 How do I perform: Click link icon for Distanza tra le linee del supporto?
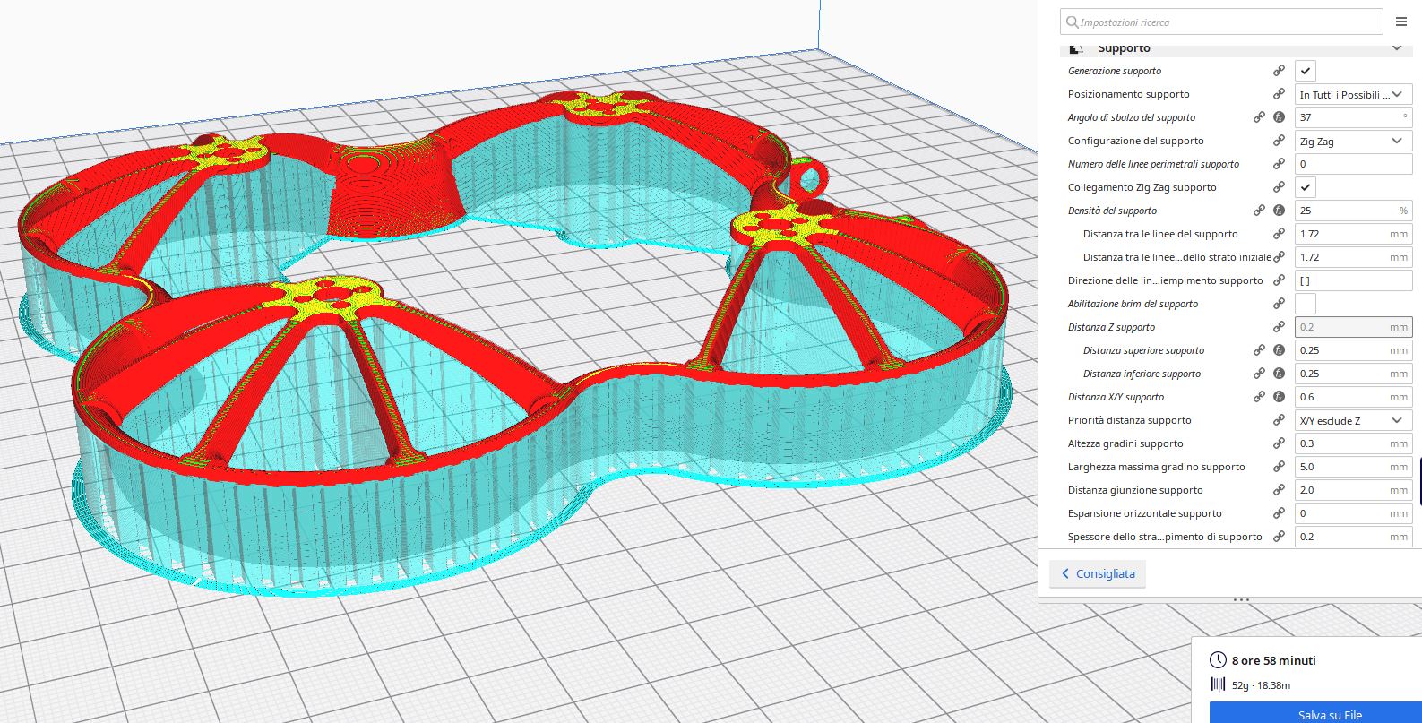pyautogui.click(x=1280, y=234)
